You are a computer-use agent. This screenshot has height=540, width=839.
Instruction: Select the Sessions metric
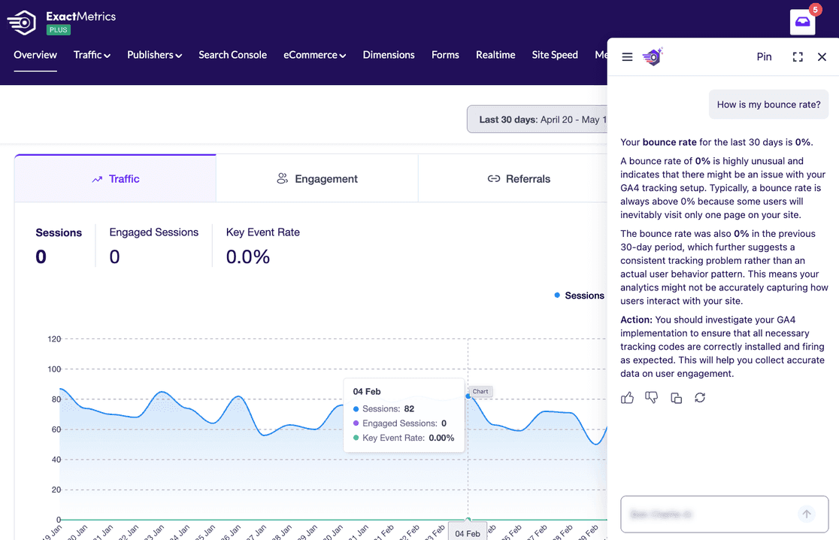(x=59, y=246)
